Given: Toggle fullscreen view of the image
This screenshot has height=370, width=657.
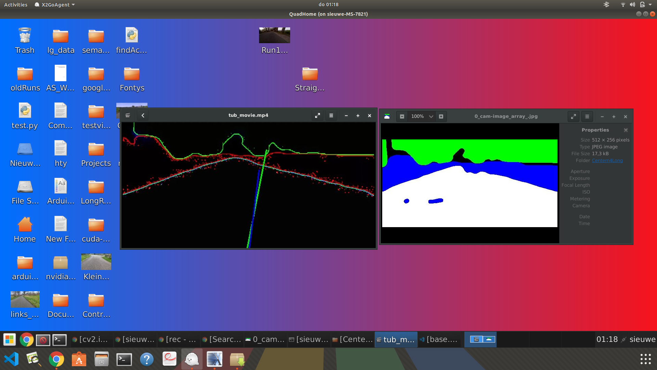Looking at the screenshot, I should [574, 116].
